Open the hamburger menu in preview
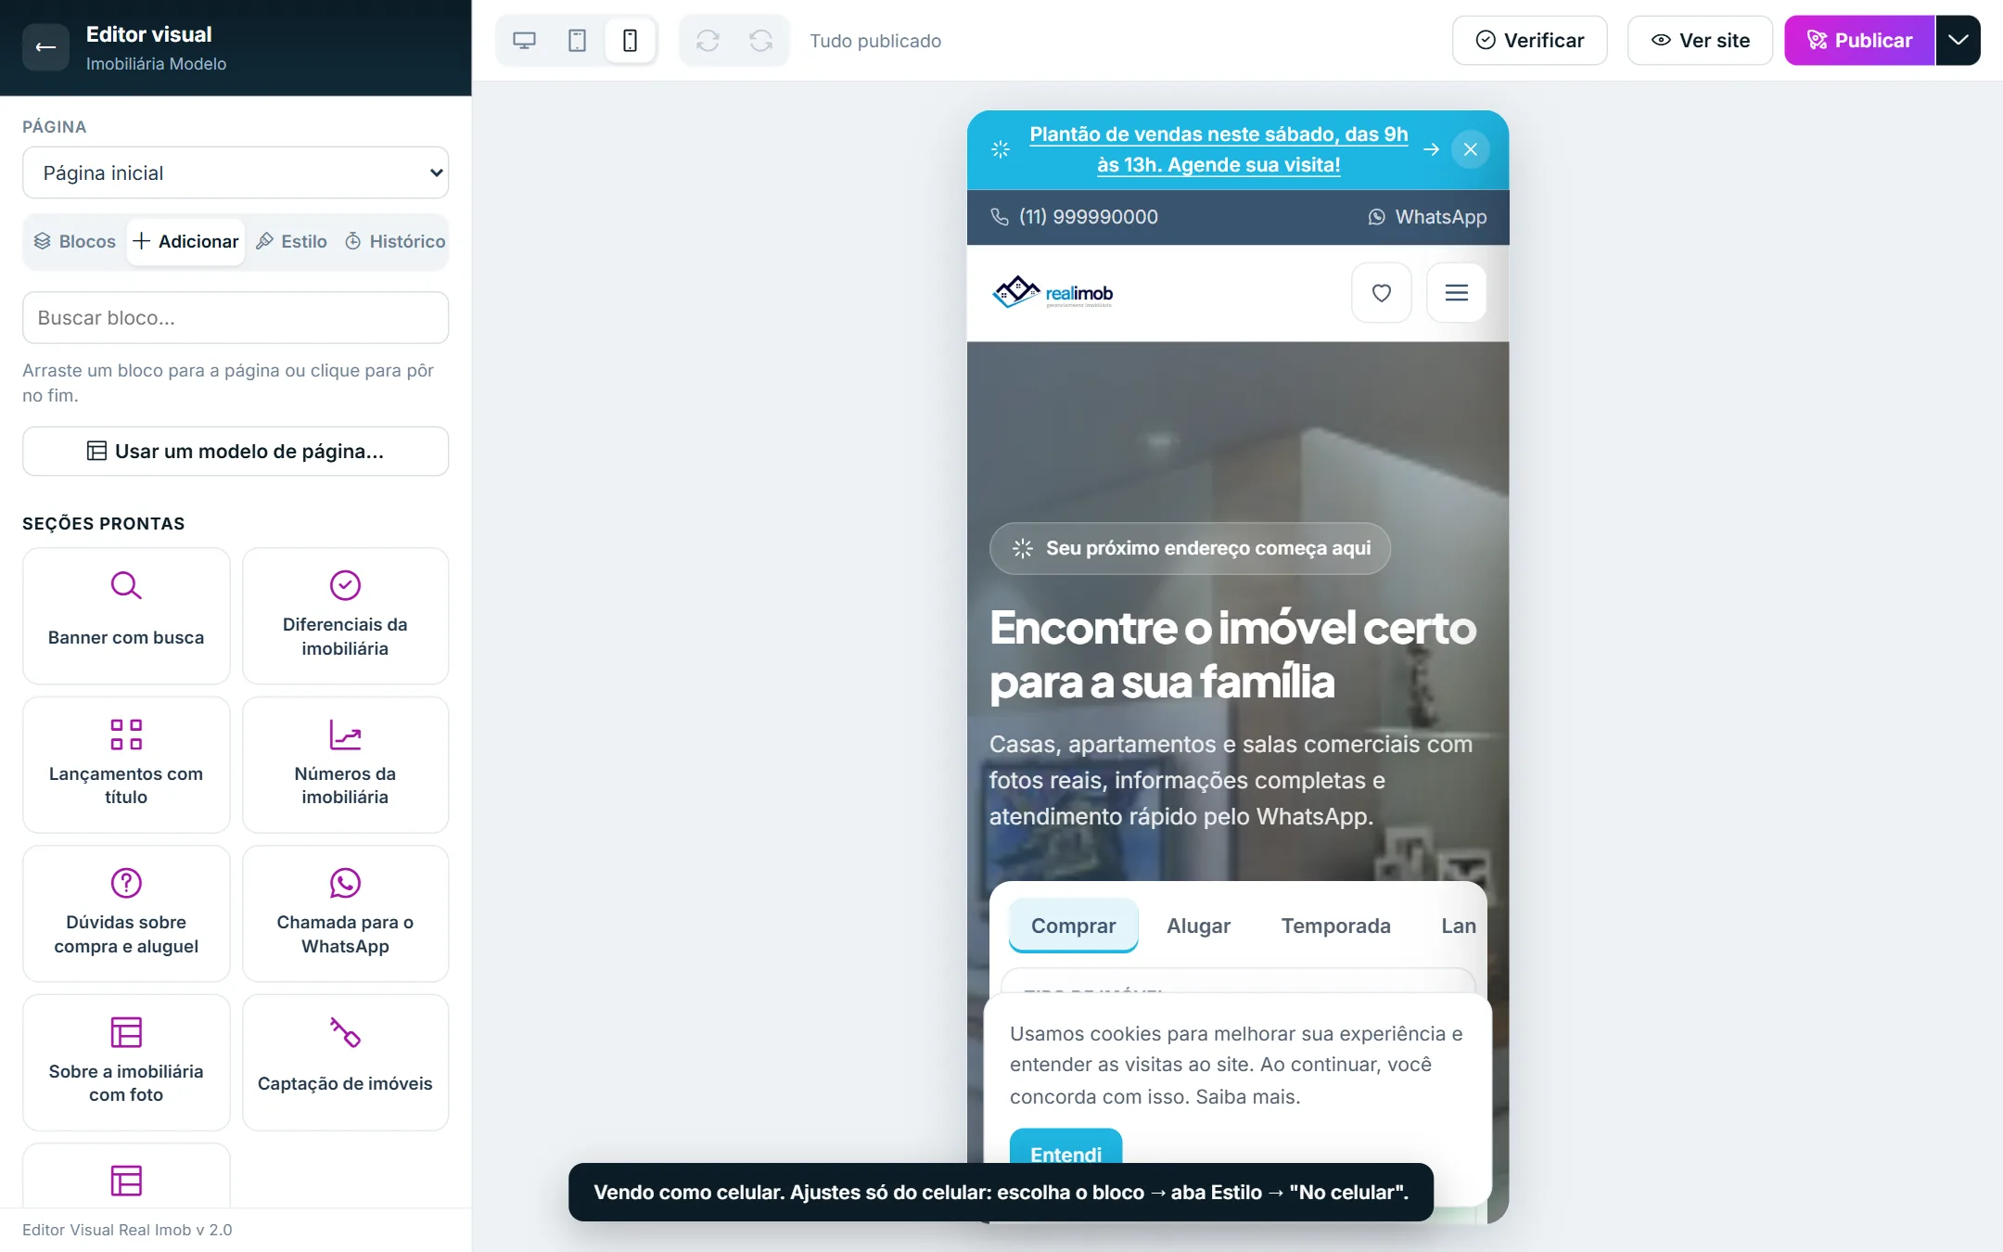Viewport: 2003px width, 1252px height. click(1456, 293)
